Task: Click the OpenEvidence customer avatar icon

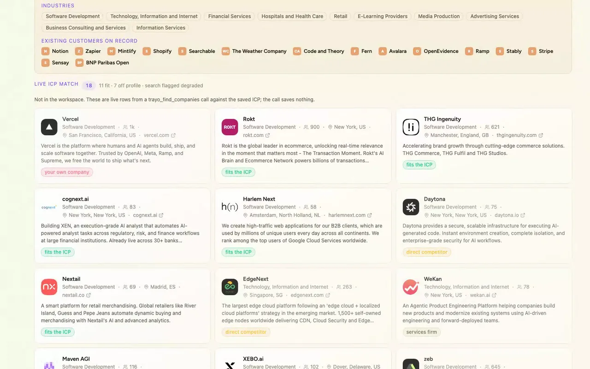Action: [x=417, y=51]
